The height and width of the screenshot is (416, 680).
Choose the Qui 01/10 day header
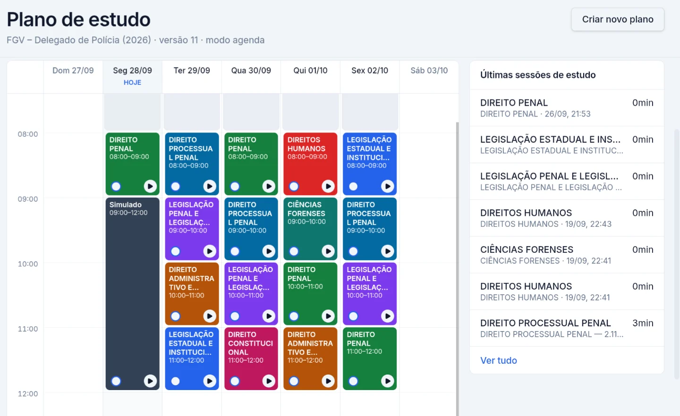click(x=310, y=77)
